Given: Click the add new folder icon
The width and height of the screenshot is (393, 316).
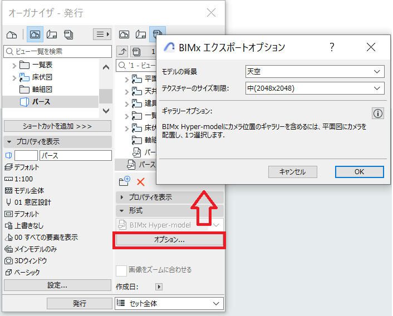Looking at the screenshot, I should tap(125, 181).
